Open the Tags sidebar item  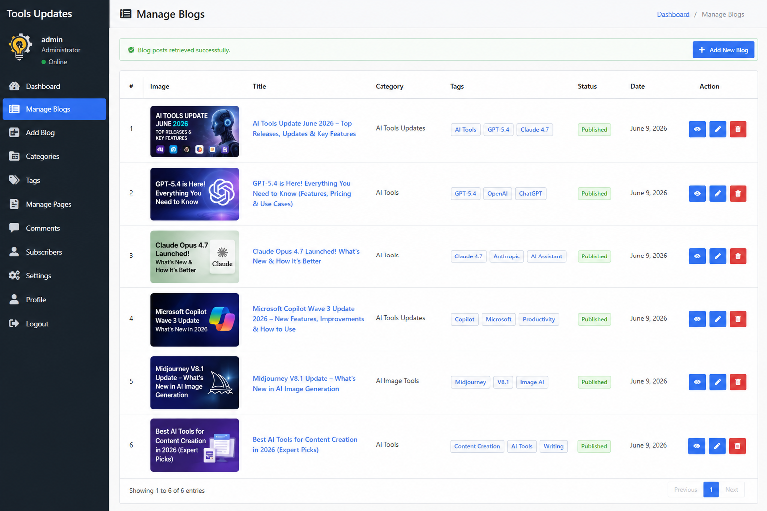point(54,180)
